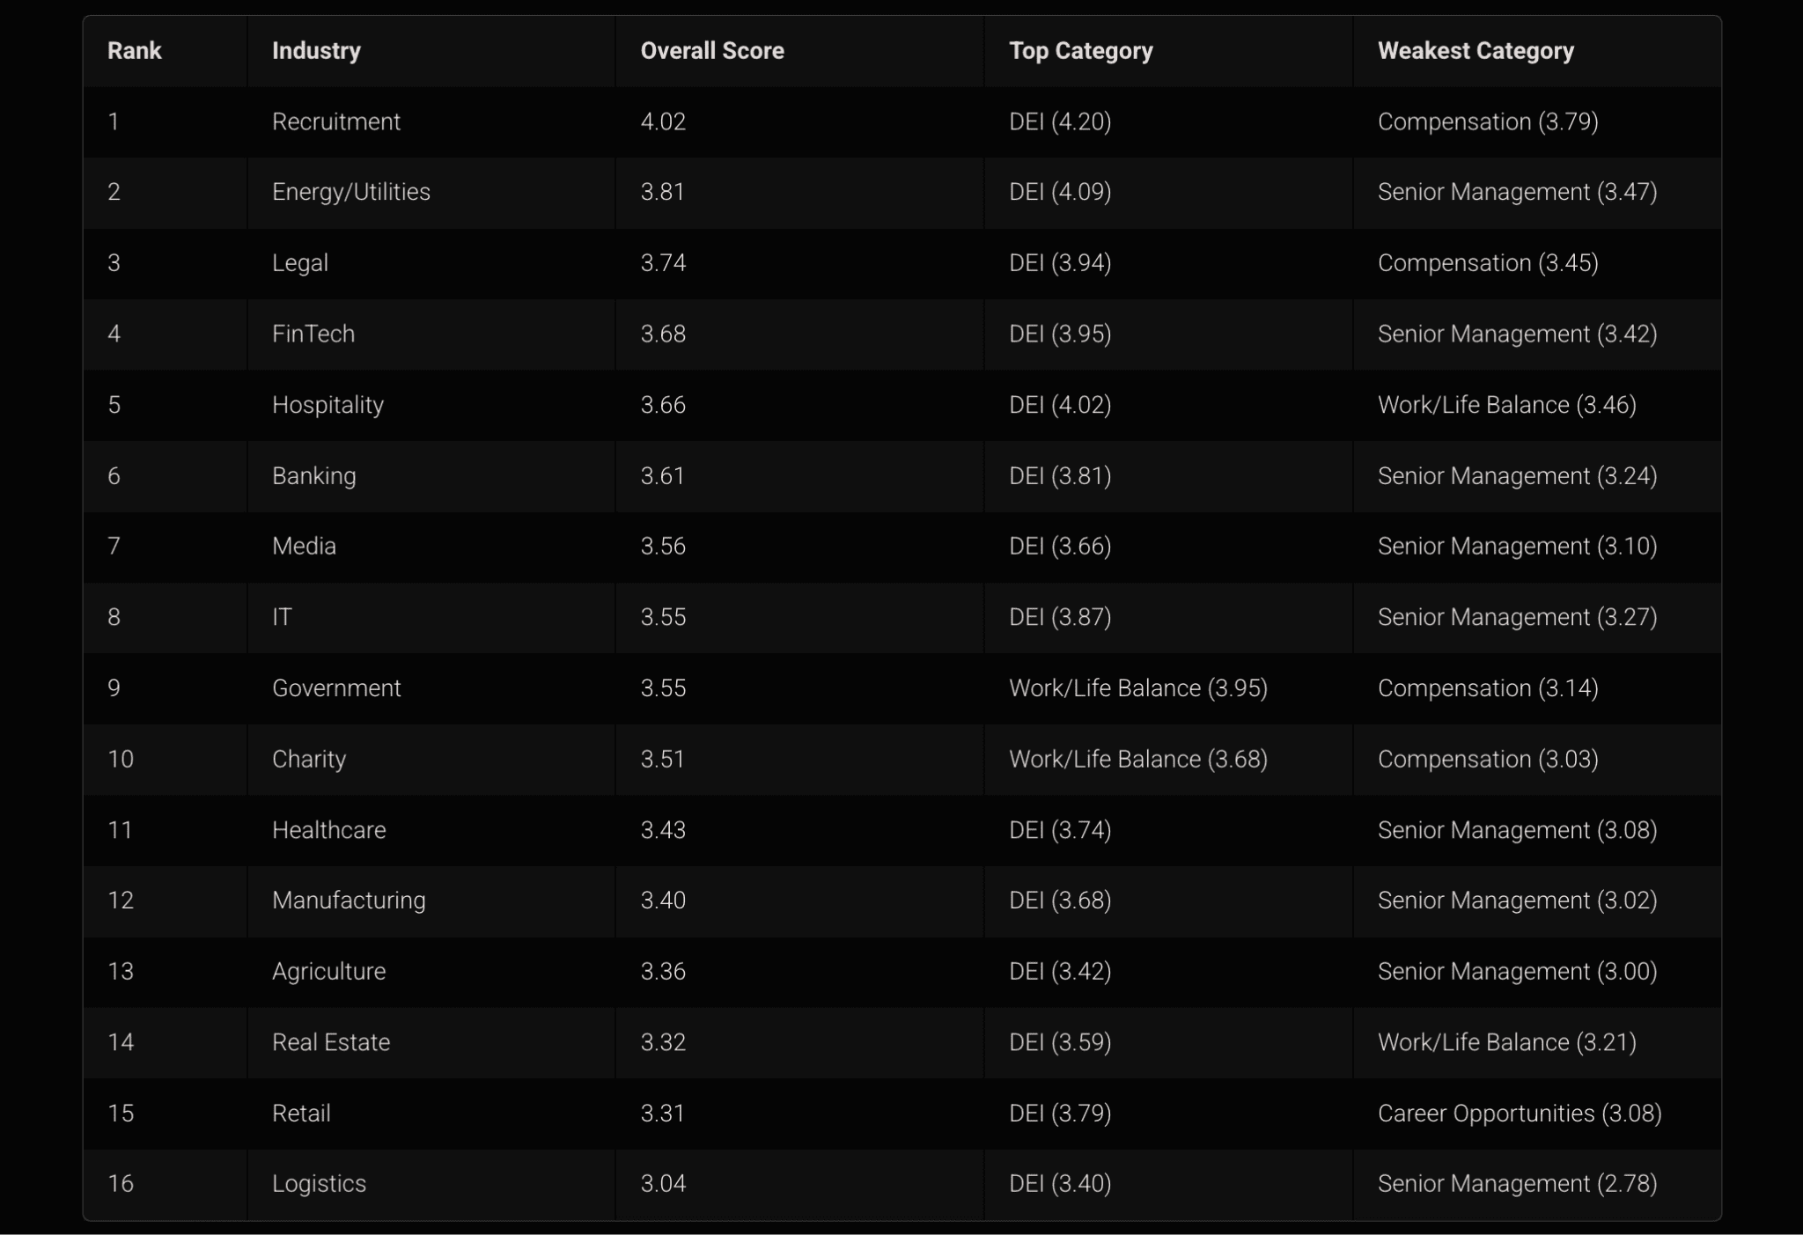Select the Energy/Utilities industry cell
This screenshot has width=1803, height=1235.
coord(351,192)
